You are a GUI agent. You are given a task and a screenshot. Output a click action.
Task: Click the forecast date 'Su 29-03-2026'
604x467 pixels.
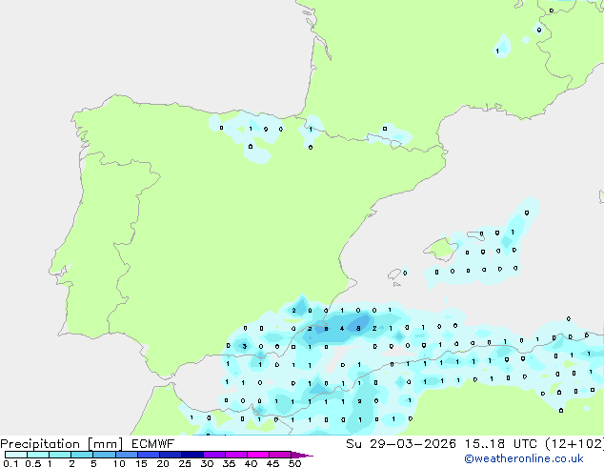pos(401,443)
